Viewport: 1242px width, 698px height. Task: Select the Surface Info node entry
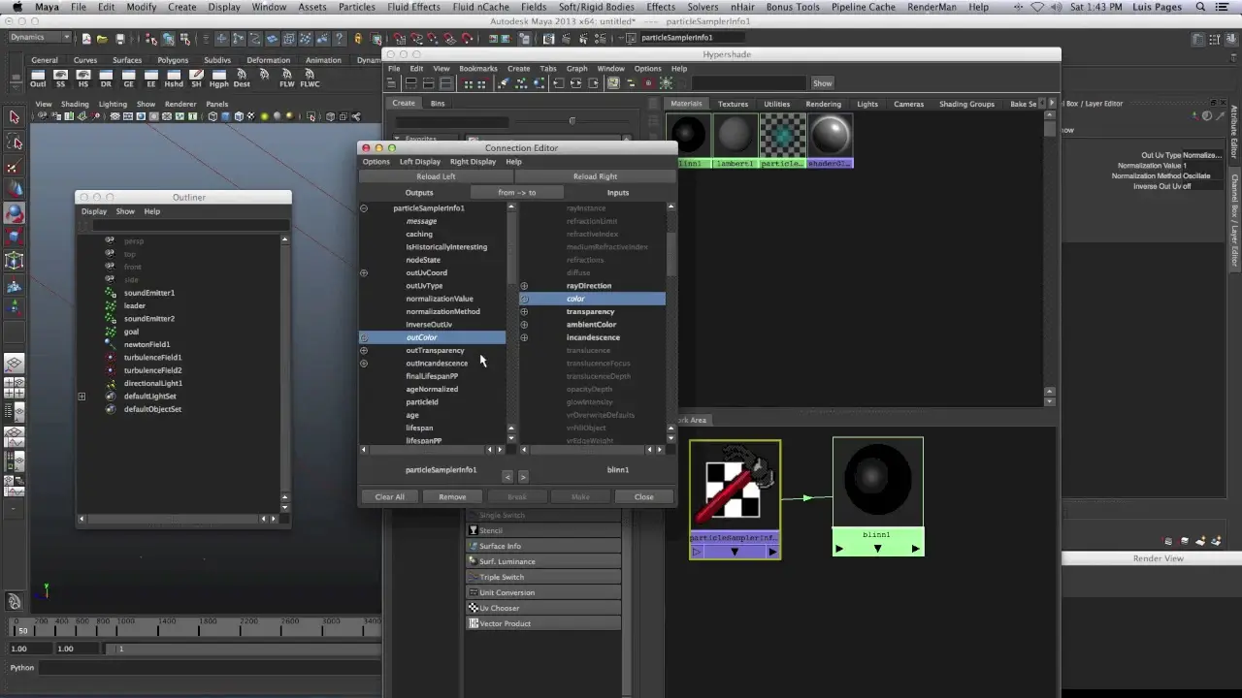point(543,546)
